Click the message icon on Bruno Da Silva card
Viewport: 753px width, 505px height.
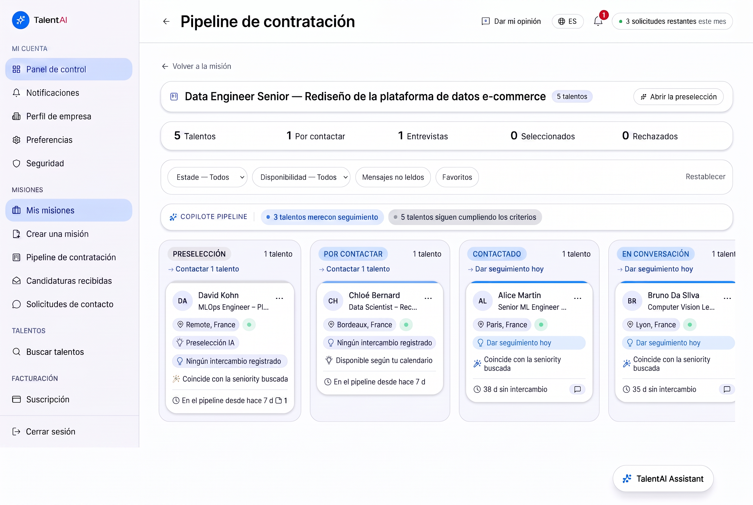727,389
